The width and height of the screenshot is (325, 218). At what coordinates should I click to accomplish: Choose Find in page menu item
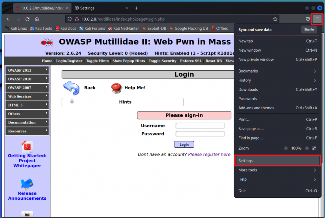click(277, 138)
